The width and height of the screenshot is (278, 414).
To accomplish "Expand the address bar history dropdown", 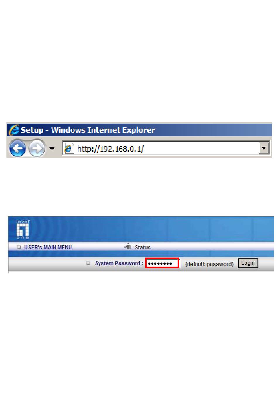I will click(x=264, y=149).
